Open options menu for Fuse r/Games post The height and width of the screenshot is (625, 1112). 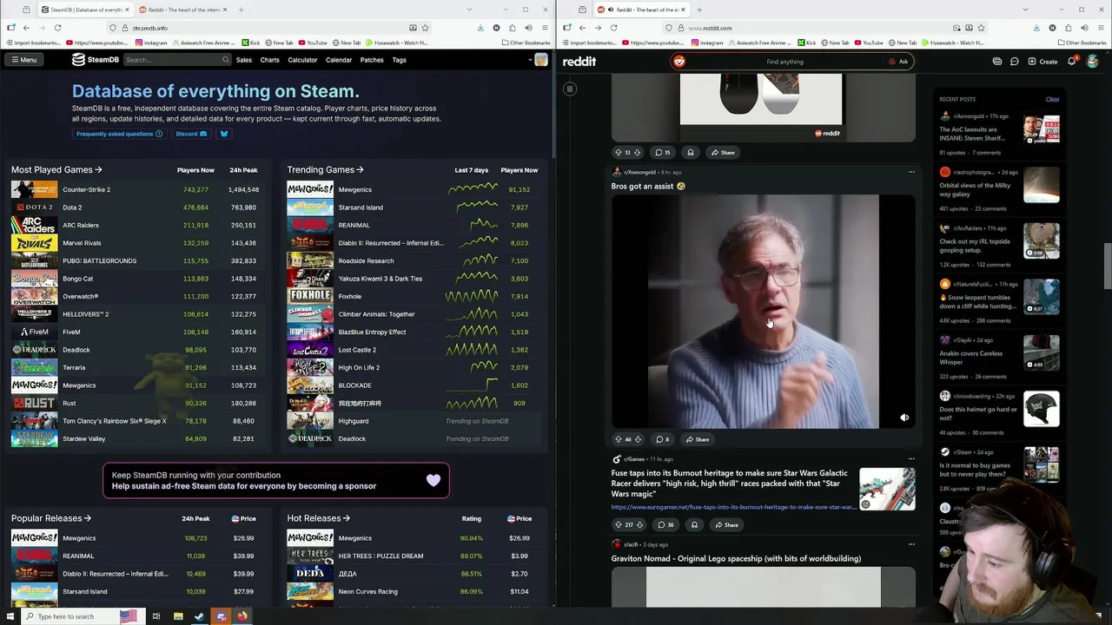[911, 458]
